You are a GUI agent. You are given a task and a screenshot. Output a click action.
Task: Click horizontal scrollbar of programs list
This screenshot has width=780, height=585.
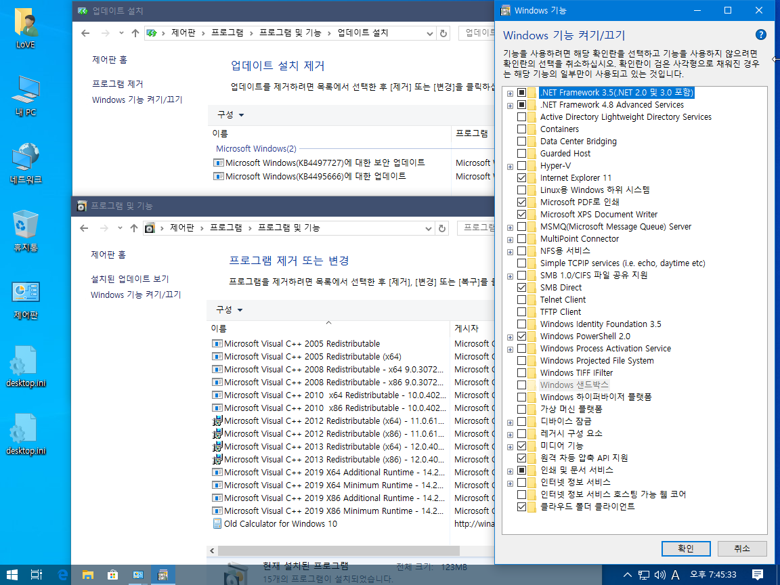[339, 550]
